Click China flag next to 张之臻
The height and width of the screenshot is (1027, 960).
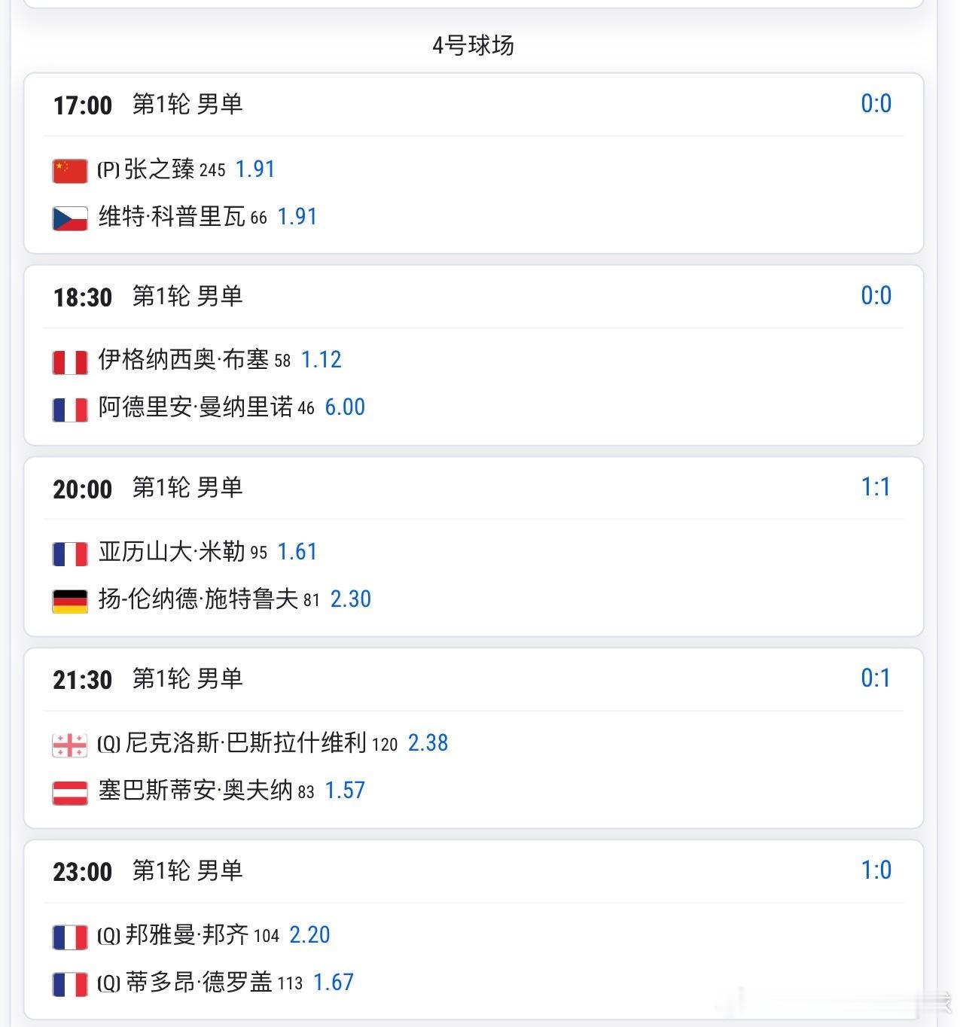(x=69, y=171)
